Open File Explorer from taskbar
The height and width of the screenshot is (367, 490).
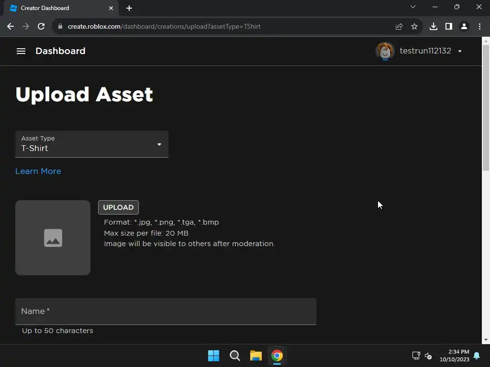256,356
